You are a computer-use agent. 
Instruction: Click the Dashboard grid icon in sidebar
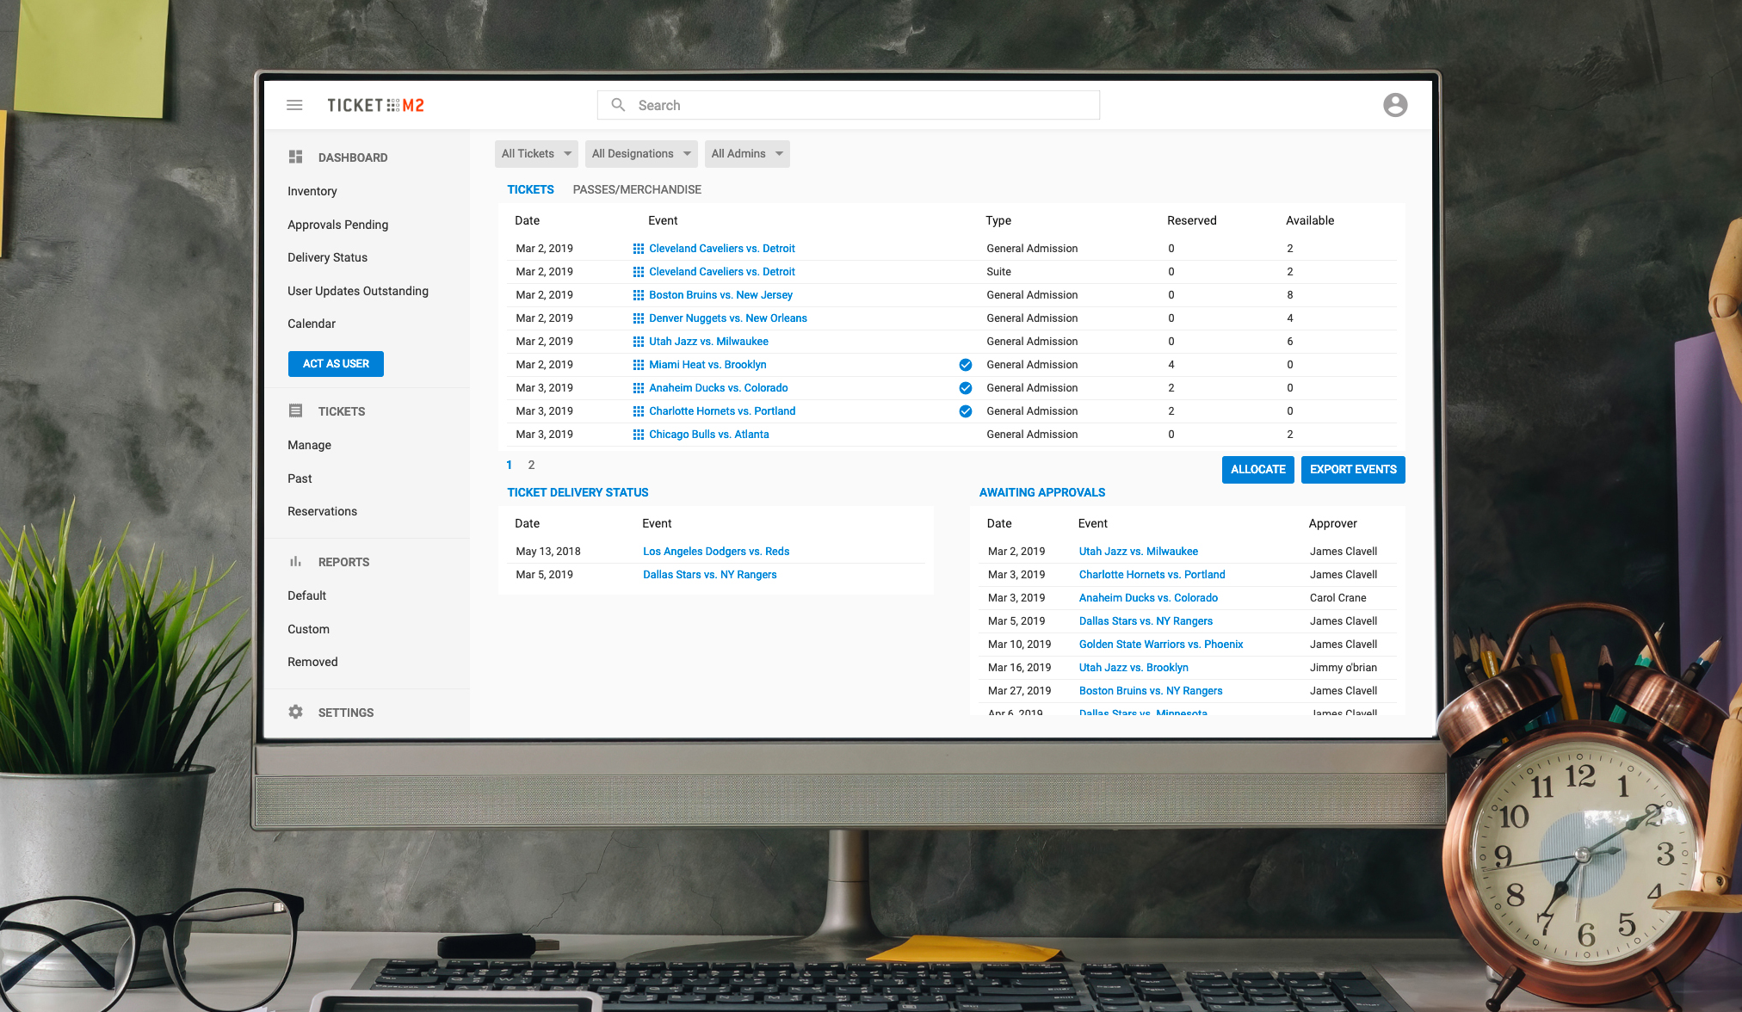(x=295, y=157)
